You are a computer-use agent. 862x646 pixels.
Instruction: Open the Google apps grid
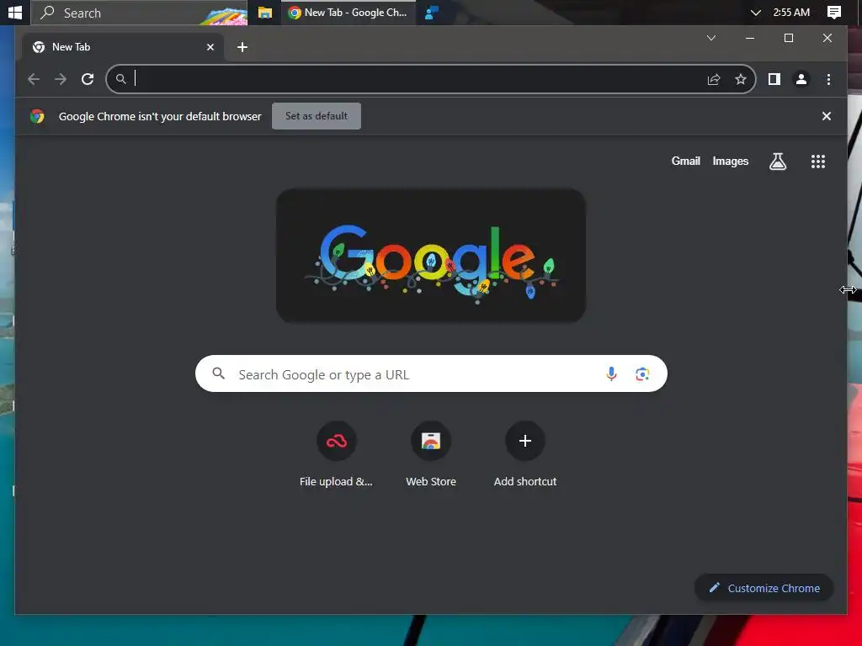[x=818, y=161]
